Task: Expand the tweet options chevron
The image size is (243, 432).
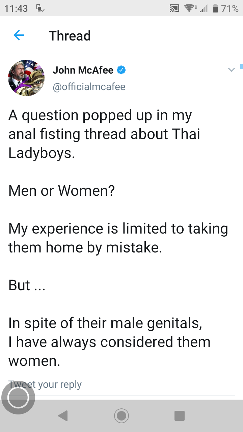Action: (231, 70)
